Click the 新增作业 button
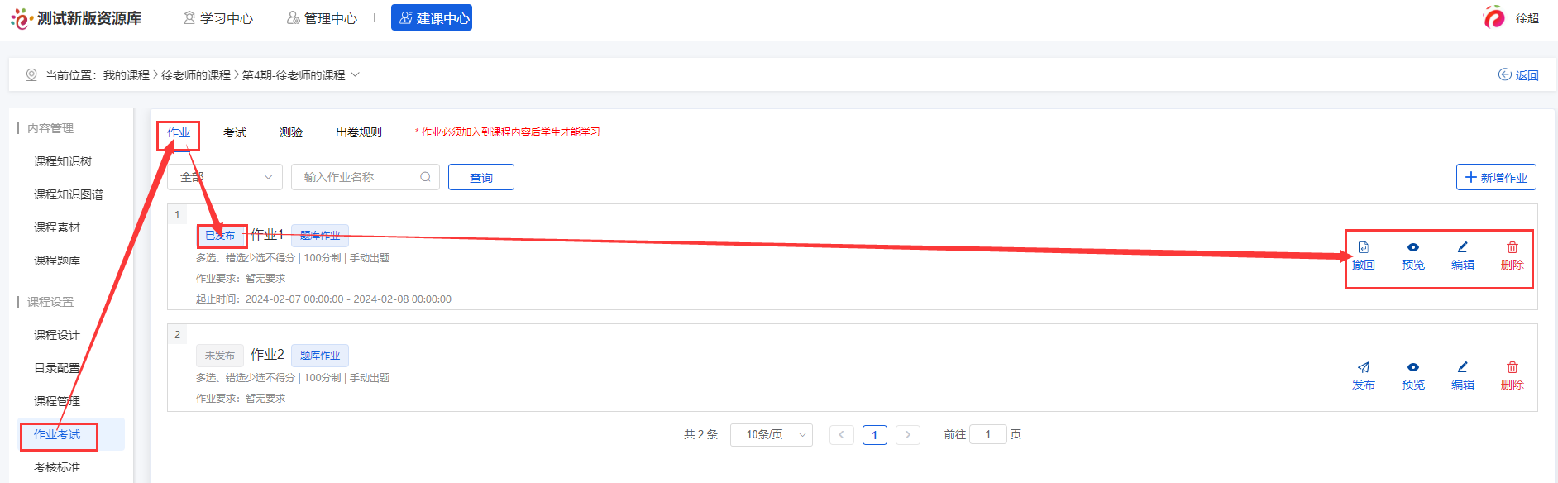This screenshot has height=483, width=1558. pos(1495,178)
